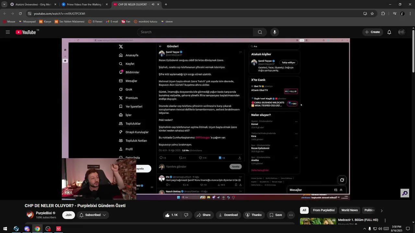Go forward to the next page
The height and width of the screenshot is (233, 415).
[x=12, y=14]
